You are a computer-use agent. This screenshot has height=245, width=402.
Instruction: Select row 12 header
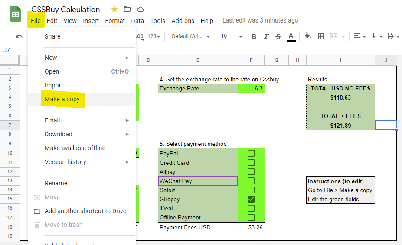(x=10, y=171)
